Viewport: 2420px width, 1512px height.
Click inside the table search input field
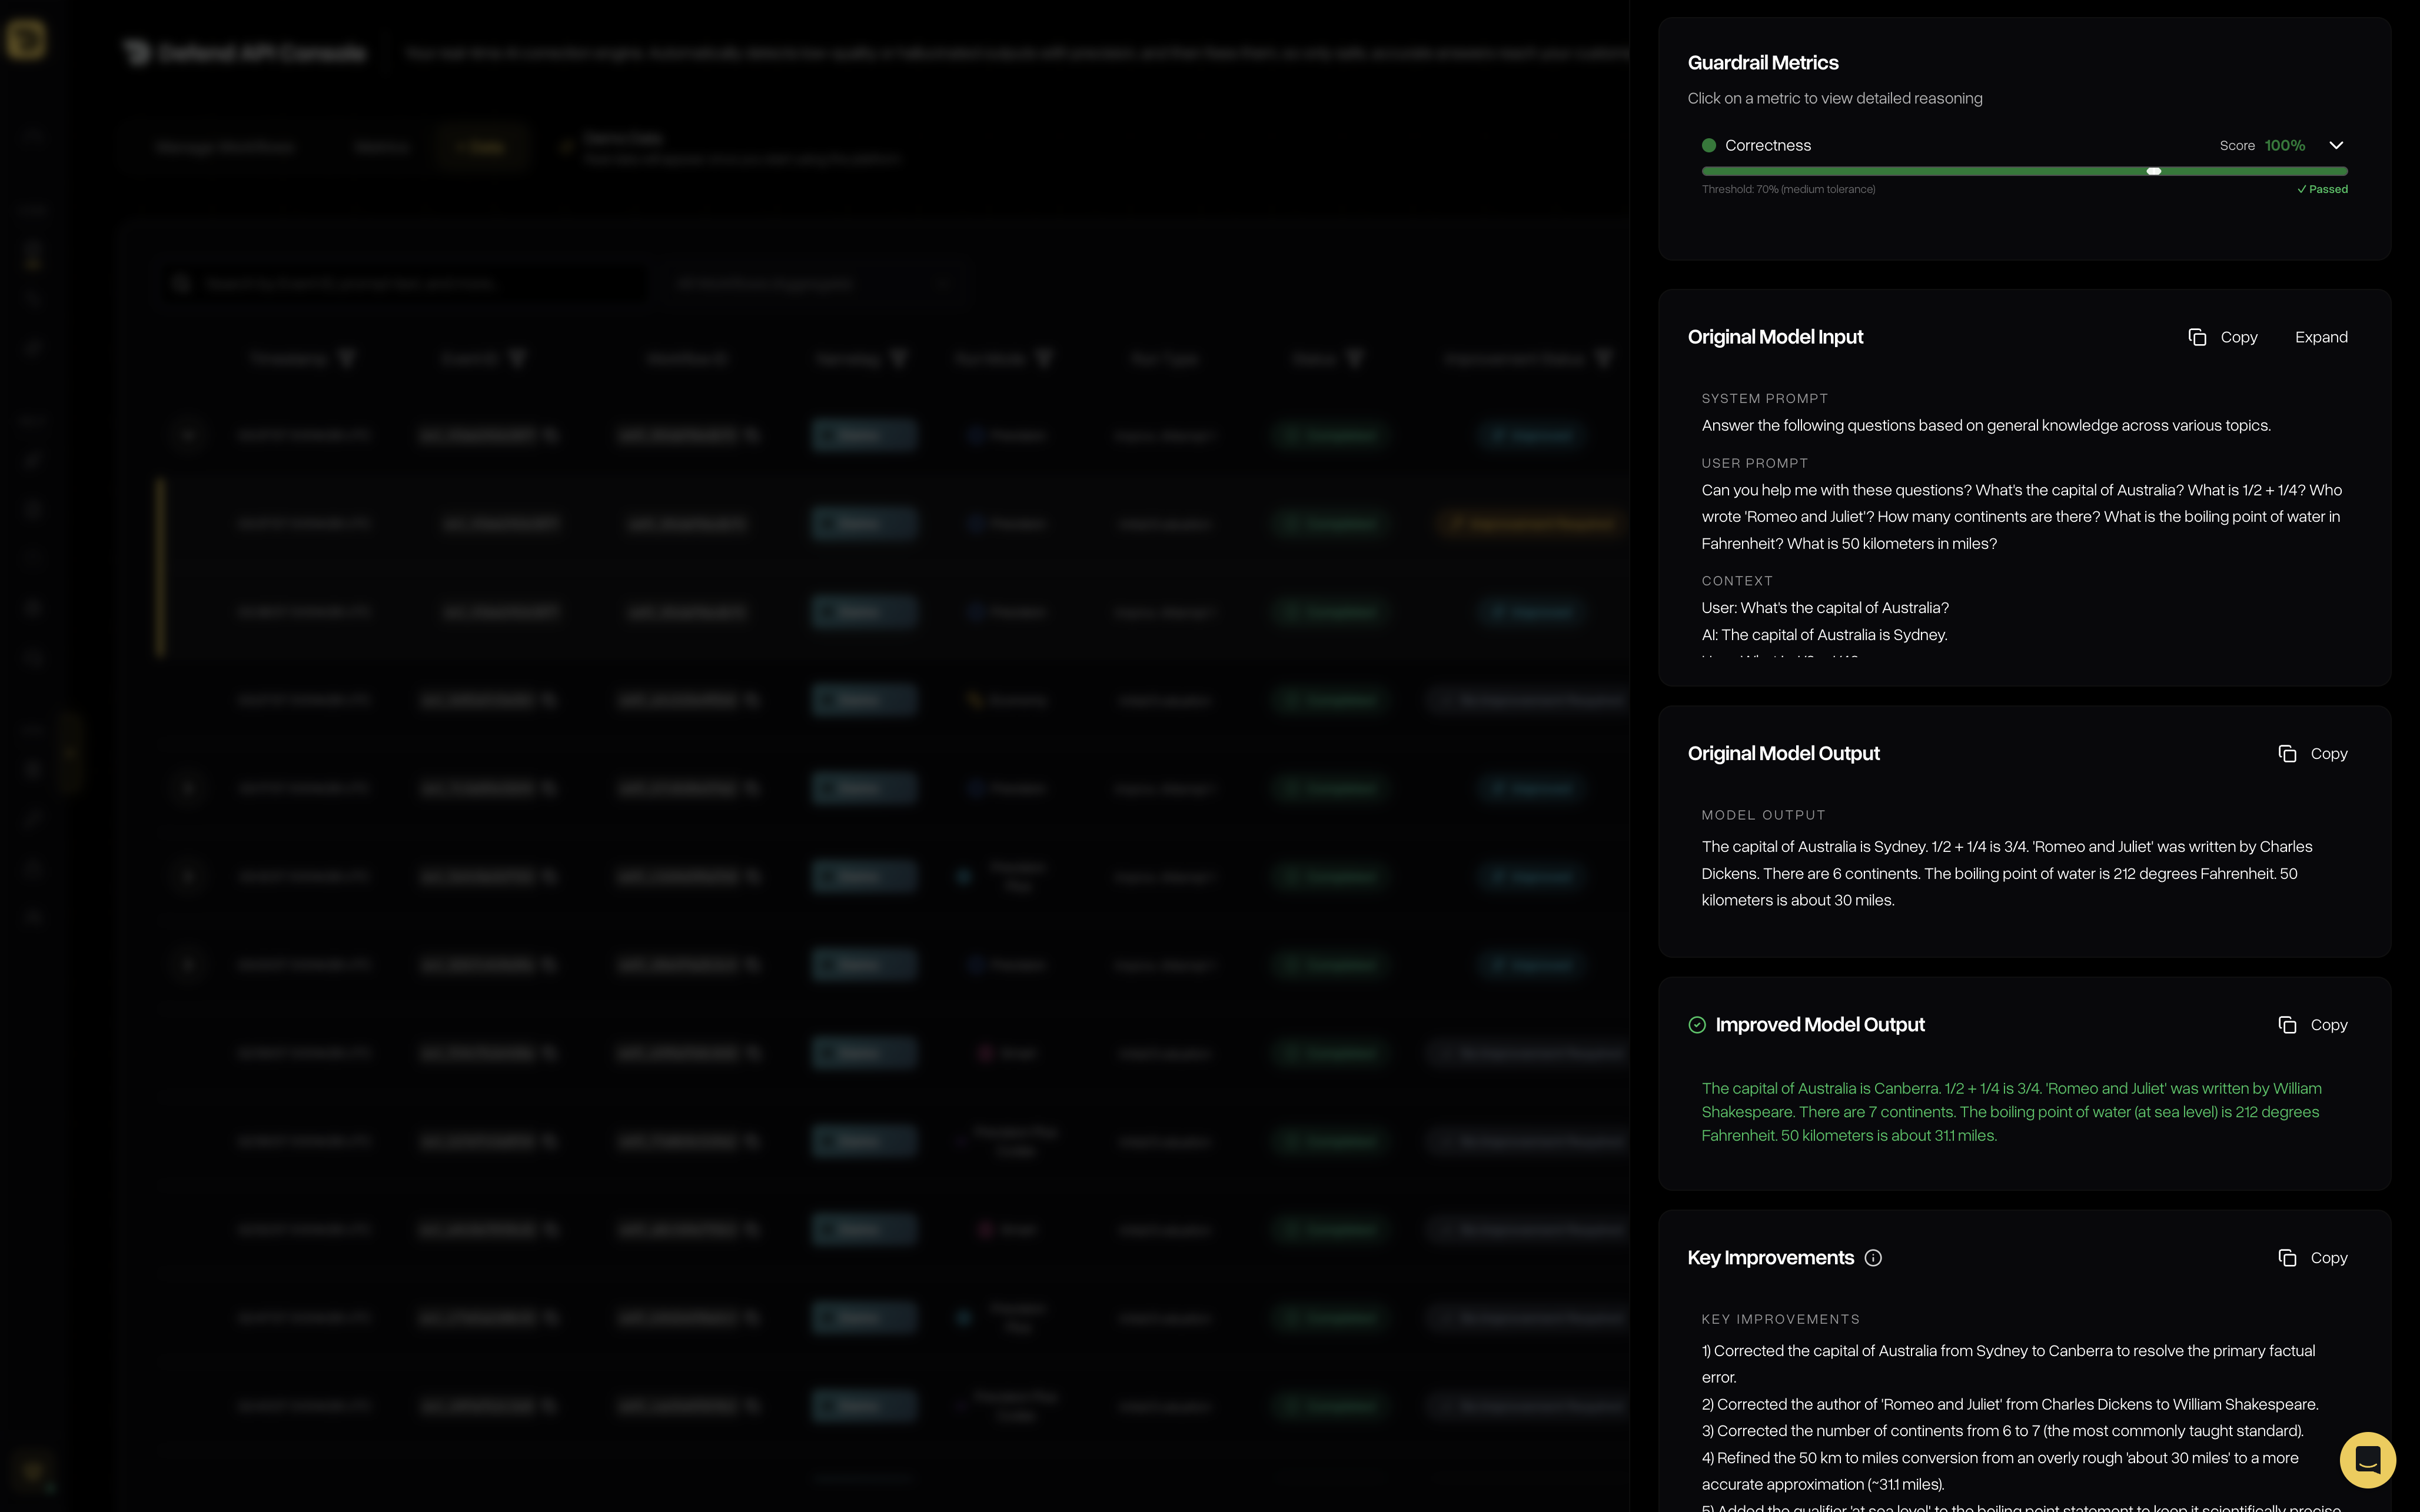tap(400, 283)
